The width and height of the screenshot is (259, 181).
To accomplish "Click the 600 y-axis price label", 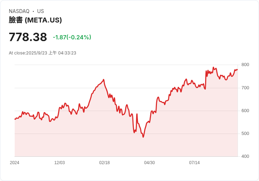I will (245, 111).
